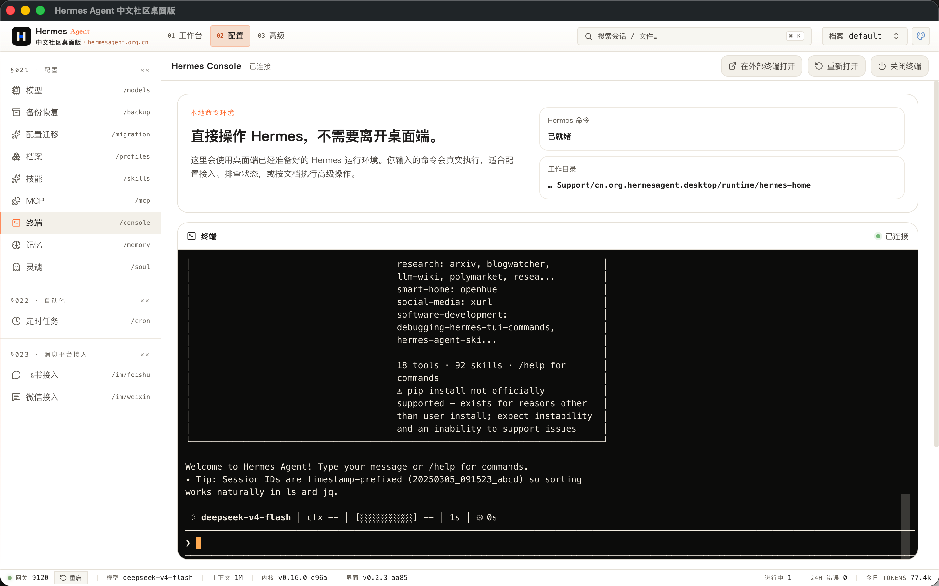Select 备份恢复 /backup menu item

pos(81,112)
